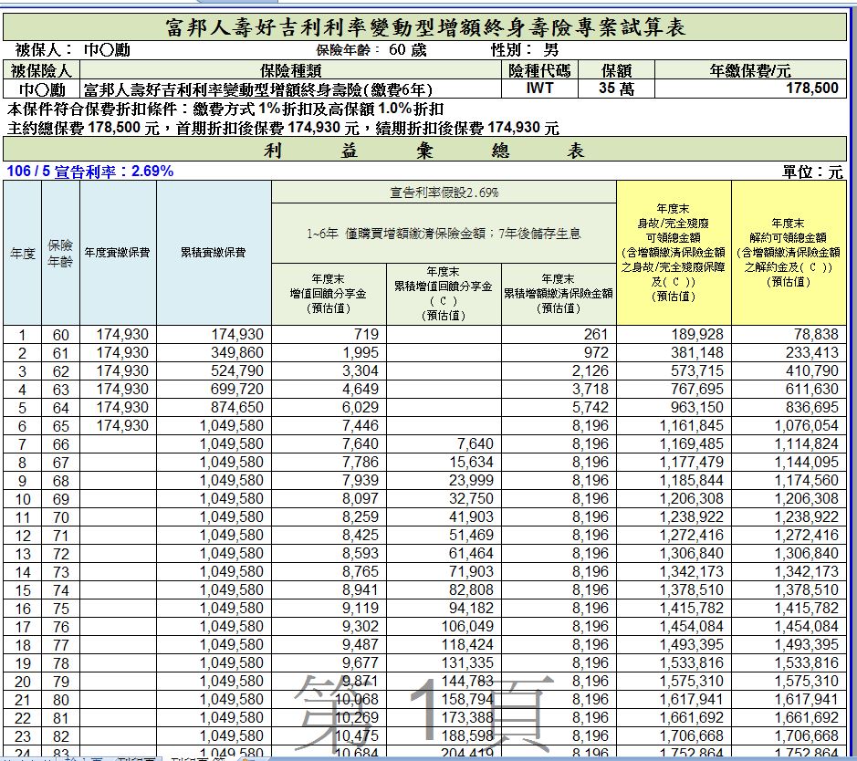The height and width of the screenshot is (761, 857).
Task: Select the 1~6年 僅購買增額繳清保險金額 header cell
Action: point(444,234)
